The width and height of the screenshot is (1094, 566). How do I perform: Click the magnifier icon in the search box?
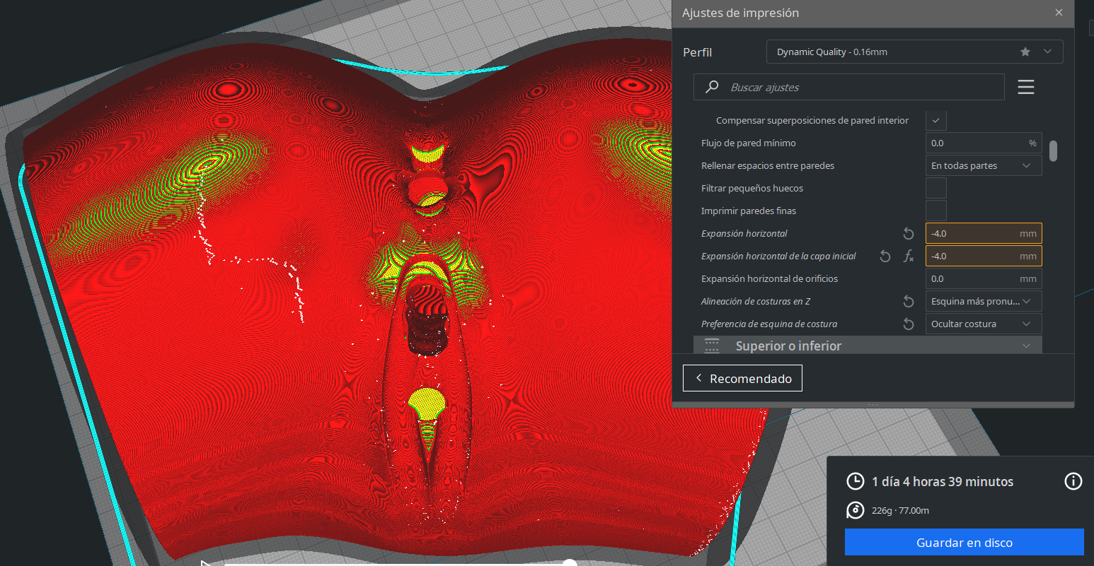tap(712, 87)
